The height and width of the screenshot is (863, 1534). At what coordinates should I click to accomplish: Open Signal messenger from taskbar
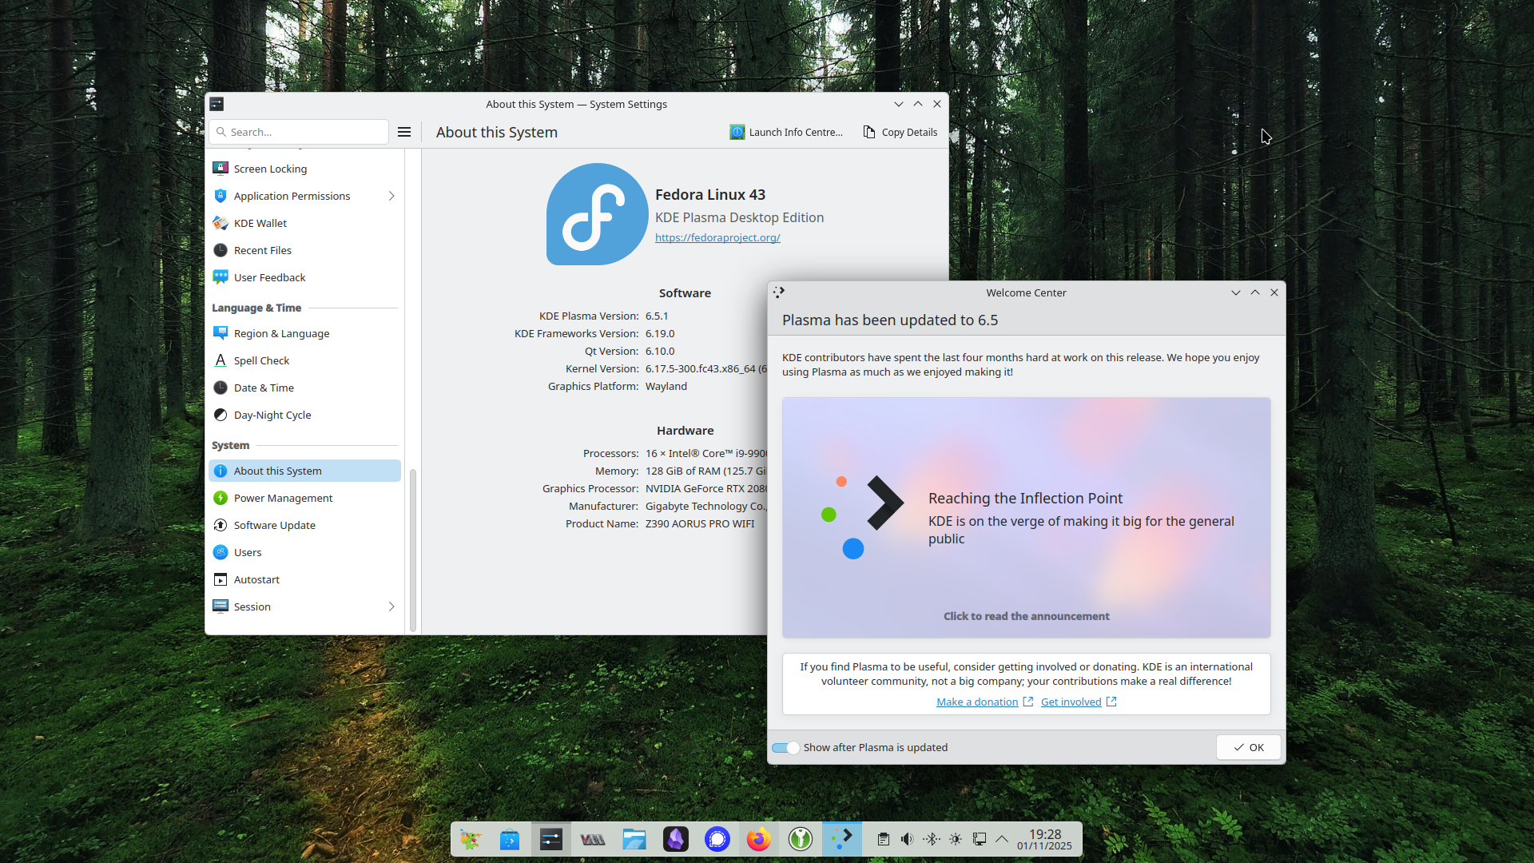click(717, 839)
